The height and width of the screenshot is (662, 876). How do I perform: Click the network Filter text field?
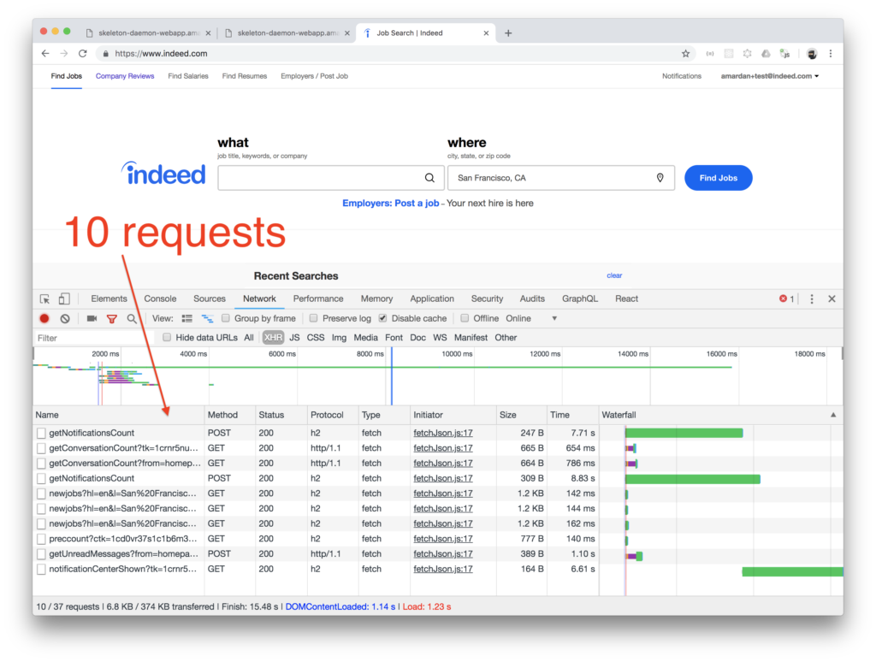tap(92, 338)
